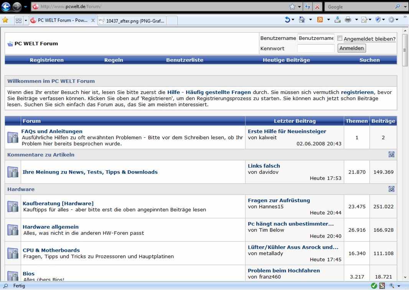Open the Bios forum link

pos(28,274)
